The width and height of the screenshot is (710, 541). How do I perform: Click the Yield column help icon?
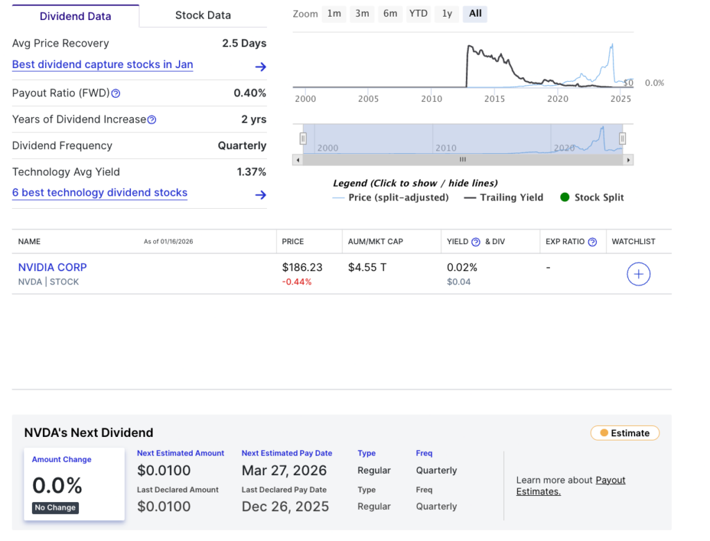pos(476,242)
